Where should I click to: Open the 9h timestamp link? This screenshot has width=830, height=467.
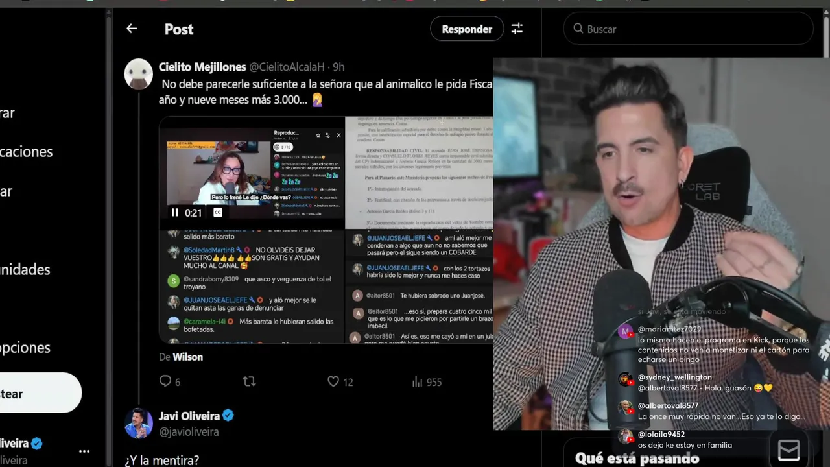click(x=338, y=67)
